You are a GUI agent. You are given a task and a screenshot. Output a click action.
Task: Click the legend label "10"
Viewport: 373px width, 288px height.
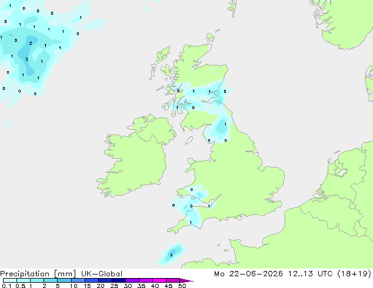click(x=74, y=286)
